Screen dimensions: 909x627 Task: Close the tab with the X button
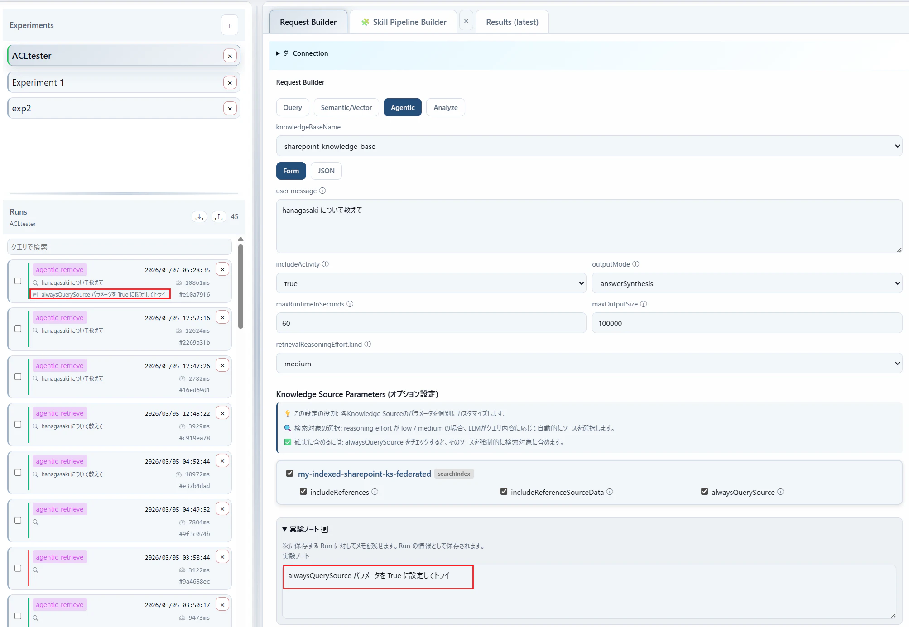466,21
